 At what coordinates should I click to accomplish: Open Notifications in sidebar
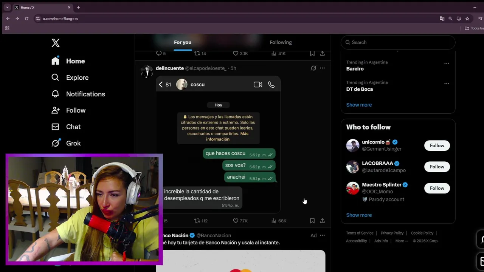tap(78, 94)
